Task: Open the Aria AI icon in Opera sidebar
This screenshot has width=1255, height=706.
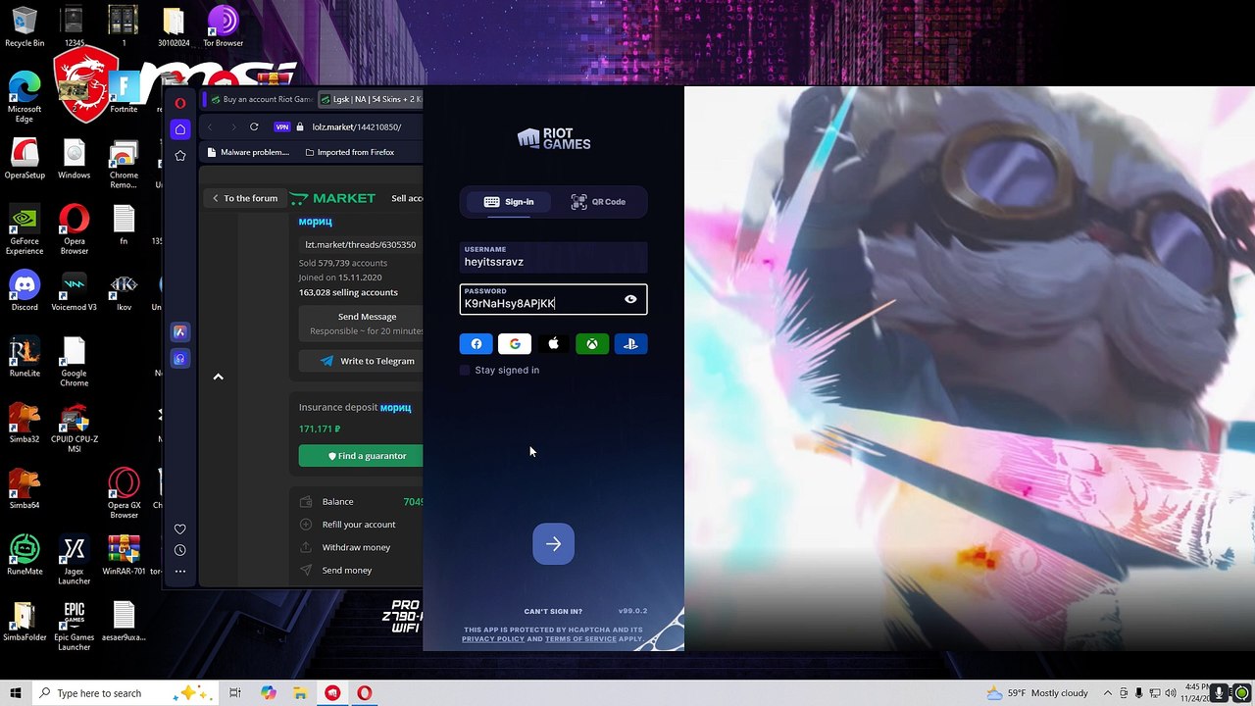Action: (180, 332)
